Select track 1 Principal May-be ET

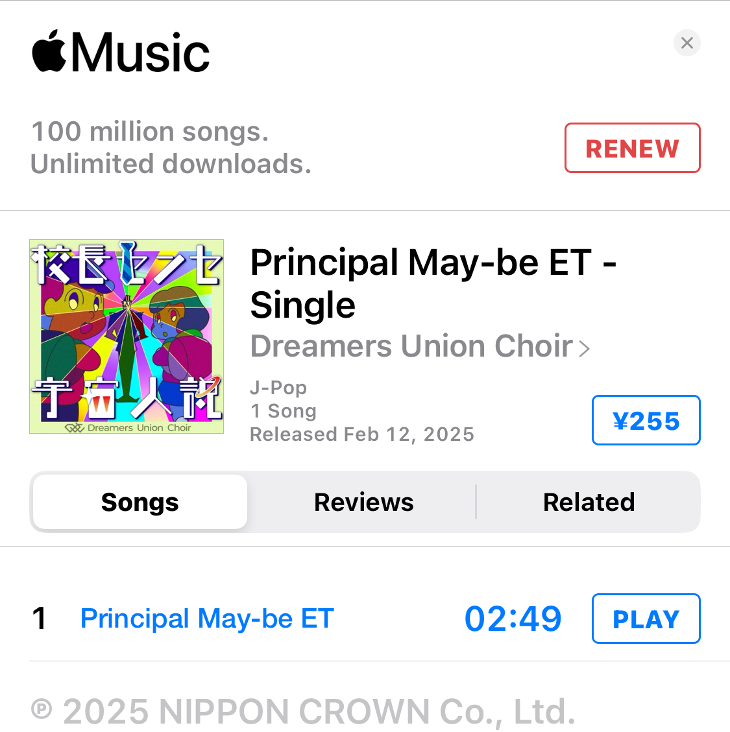point(207,619)
